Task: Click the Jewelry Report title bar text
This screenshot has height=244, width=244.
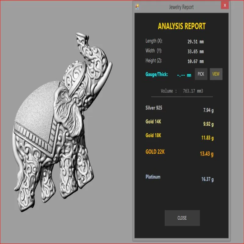Action: pos(181,7)
